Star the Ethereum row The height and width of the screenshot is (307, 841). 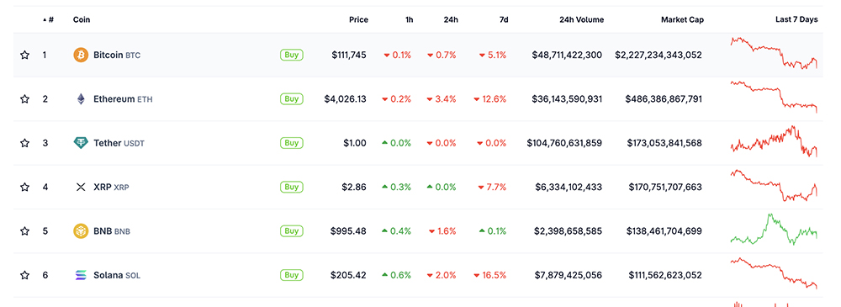point(24,98)
